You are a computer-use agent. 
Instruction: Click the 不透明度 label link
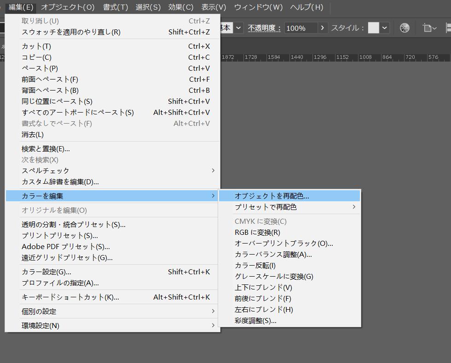264,28
